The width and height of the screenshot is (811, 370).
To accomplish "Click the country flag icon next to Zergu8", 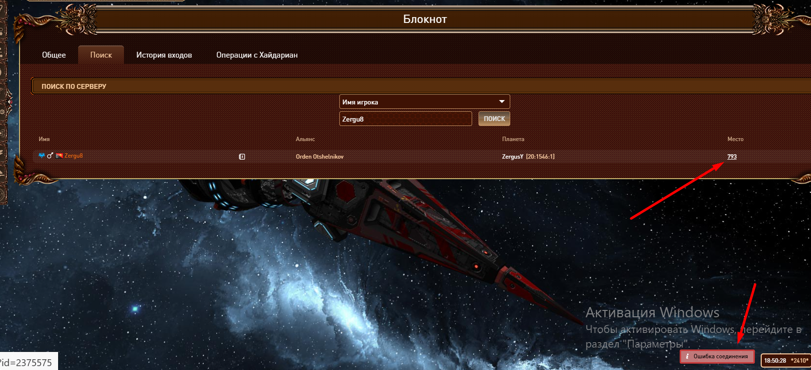I will pyautogui.click(x=59, y=156).
